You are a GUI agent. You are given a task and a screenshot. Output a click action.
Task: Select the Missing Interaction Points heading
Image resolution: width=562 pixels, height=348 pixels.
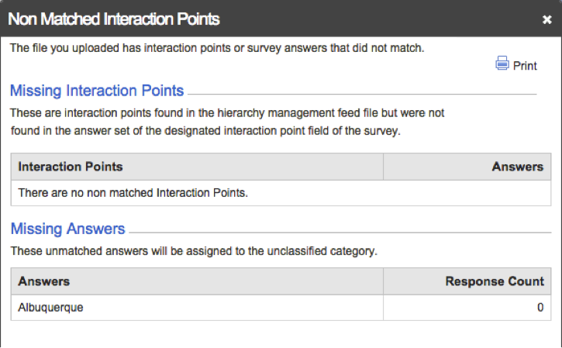point(97,91)
